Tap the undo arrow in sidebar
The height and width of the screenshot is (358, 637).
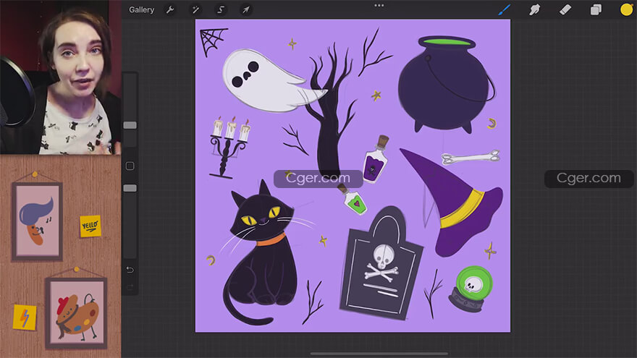click(130, 270)
